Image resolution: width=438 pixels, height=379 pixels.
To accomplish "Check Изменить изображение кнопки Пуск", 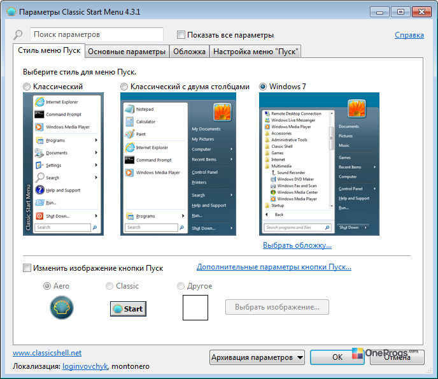I will point(27,268).
